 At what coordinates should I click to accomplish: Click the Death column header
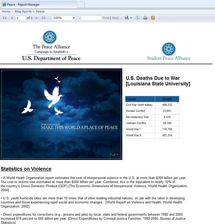click(167, 99)
